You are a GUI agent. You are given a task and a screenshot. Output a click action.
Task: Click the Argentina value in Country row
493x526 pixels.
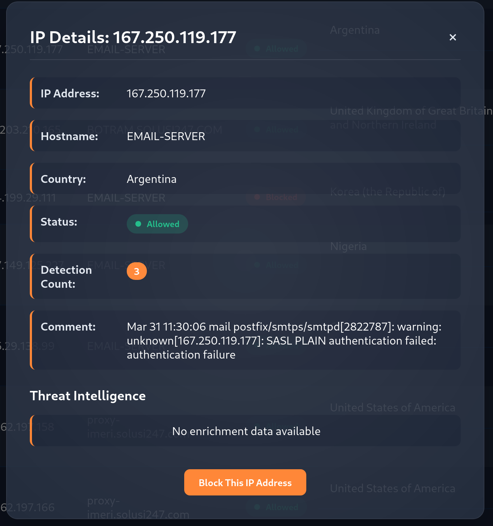click(x=152, y=179)
